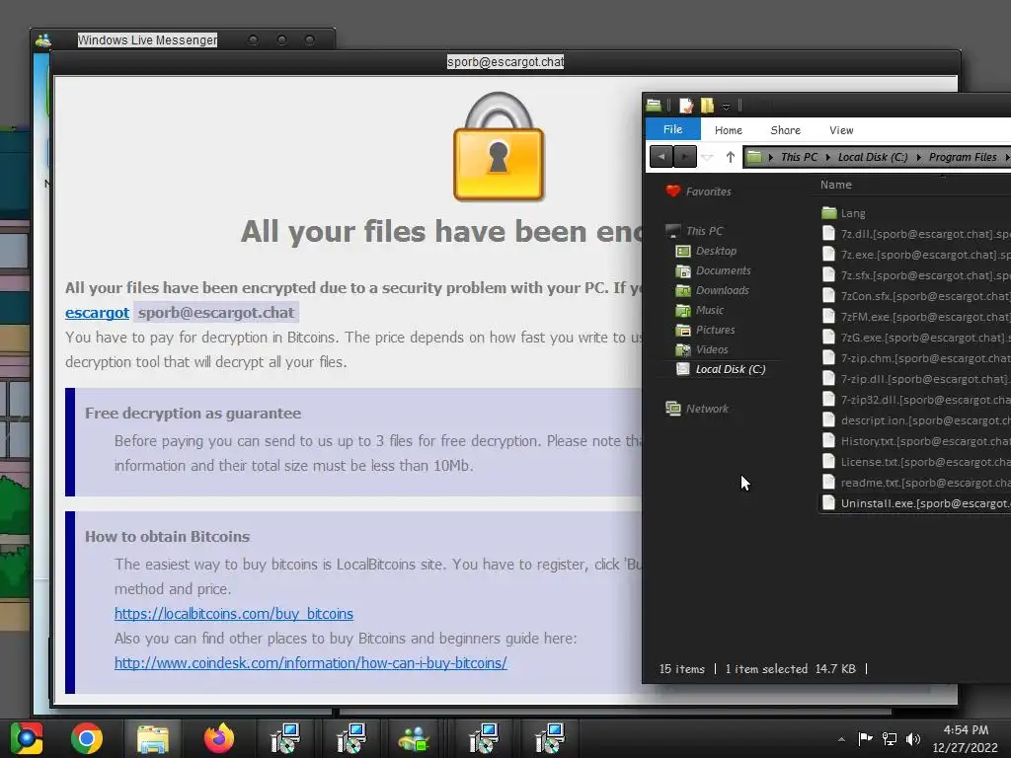The width and height of the screenshot is (1011, 758).
Task: Select the 7z.dll encrypted file
Action: coord(915,234)
